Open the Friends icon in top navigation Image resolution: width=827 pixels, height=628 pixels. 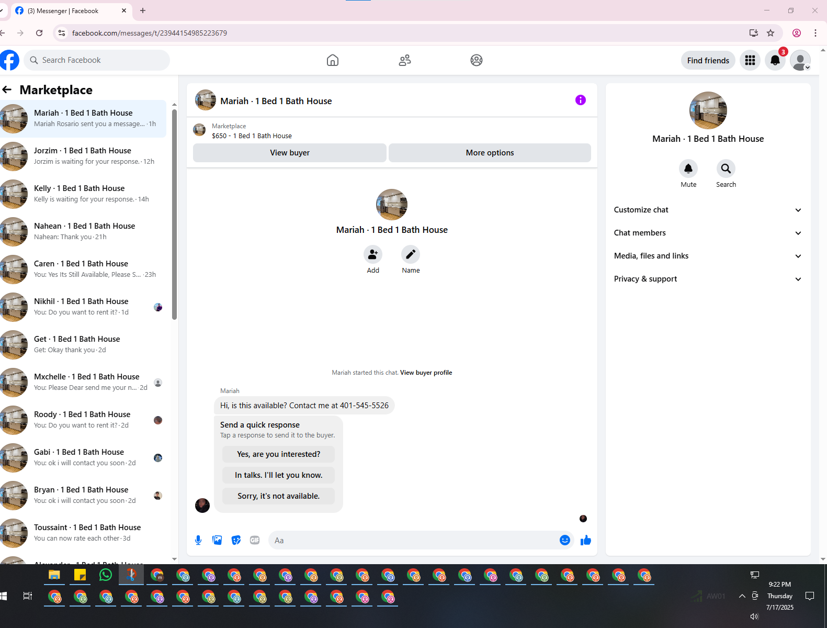[405, 60]
